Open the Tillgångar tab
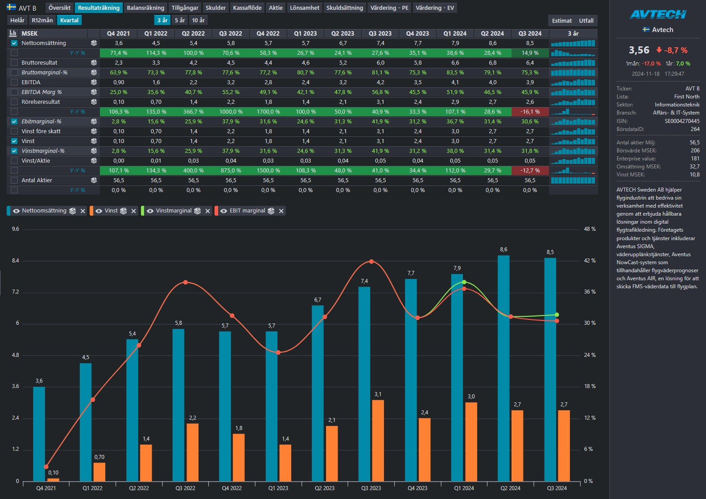706x499 pixels. [185, 8]
